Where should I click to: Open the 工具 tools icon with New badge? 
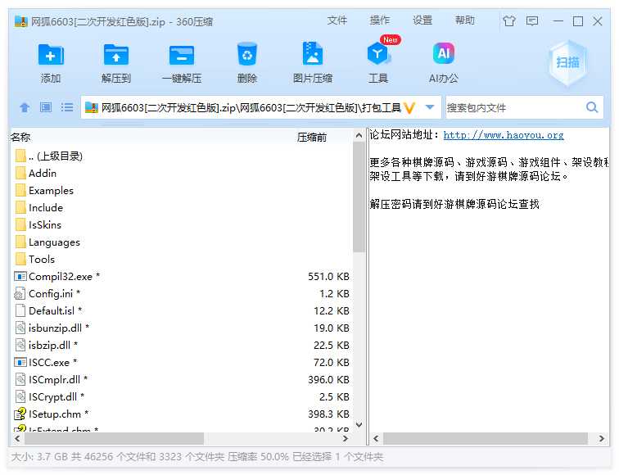click(x=377, y=54)
